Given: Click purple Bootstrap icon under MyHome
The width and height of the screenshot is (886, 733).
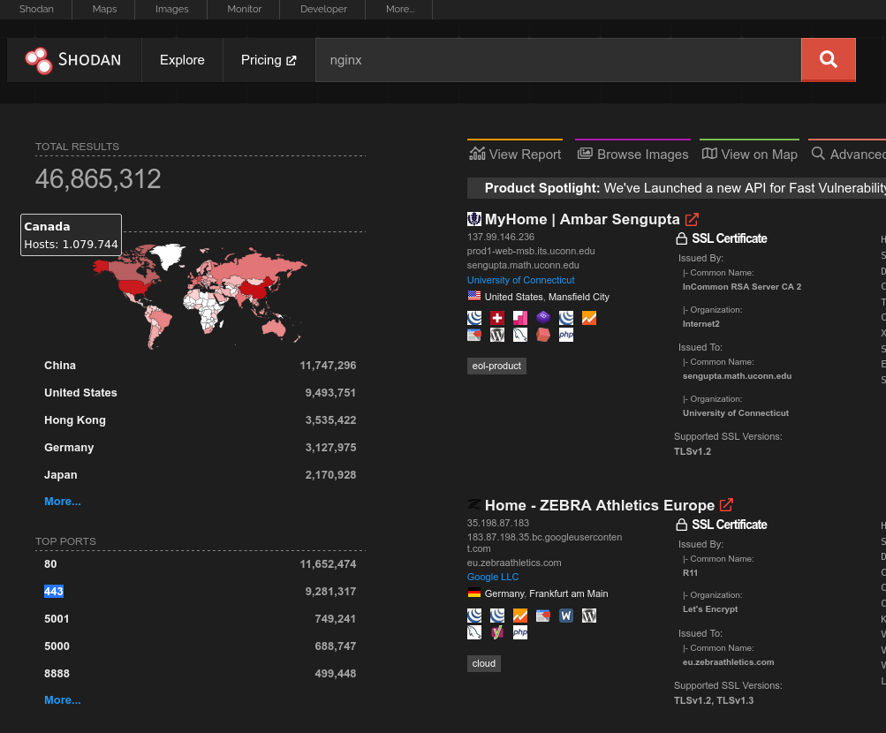Looking at the screenshot, I should pyautogui.click(x=543, y=318).
